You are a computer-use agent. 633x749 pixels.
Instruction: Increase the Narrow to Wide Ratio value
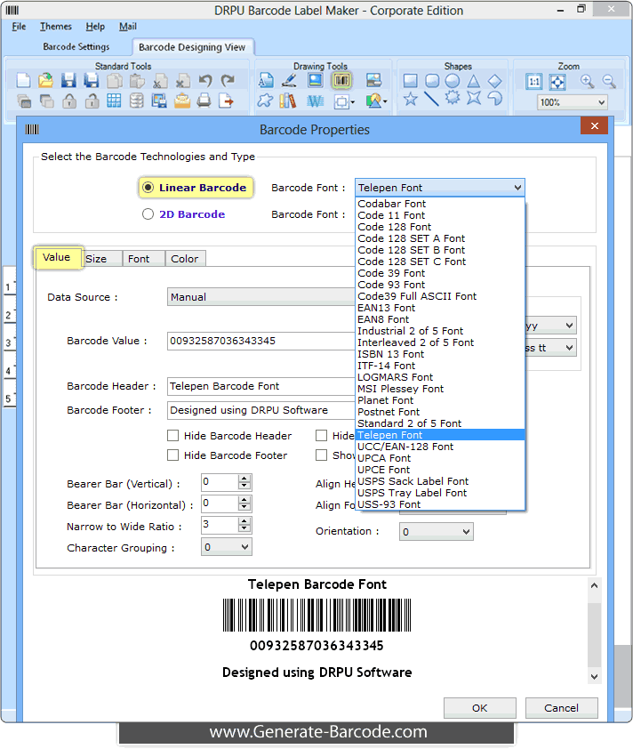click(244, 521)
